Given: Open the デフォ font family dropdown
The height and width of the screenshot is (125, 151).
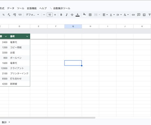Looking at the screenshot, I should [32, 15].
